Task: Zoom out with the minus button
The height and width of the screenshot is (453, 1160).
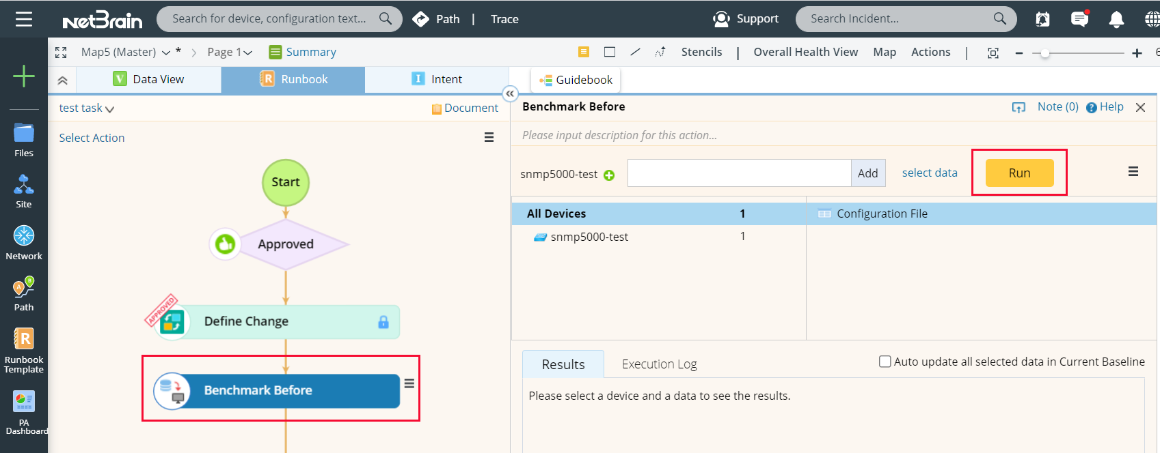Action: pyautogui.click(x=1019, y=53)
